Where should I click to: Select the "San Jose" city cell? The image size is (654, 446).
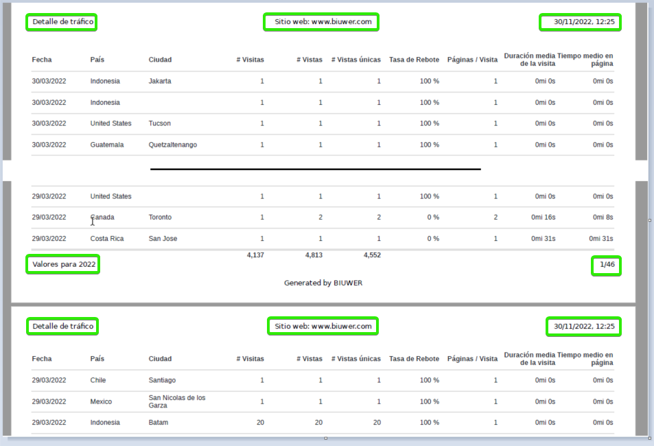pos(163,239)
